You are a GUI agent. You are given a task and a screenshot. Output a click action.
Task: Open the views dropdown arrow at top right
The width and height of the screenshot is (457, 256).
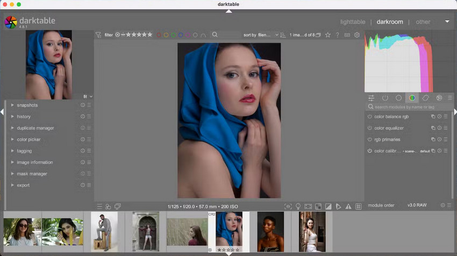point(447,22)
